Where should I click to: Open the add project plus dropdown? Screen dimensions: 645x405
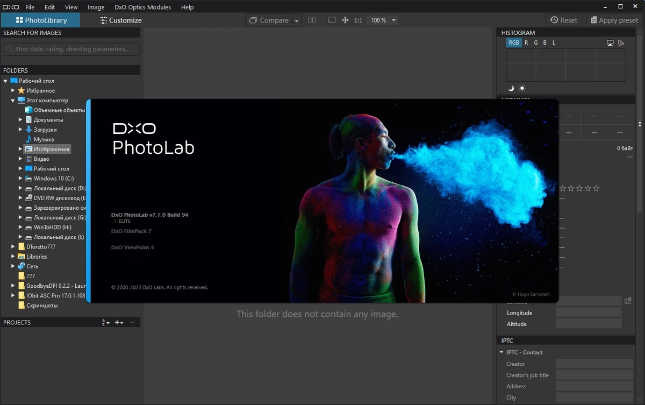click(119, 323)
